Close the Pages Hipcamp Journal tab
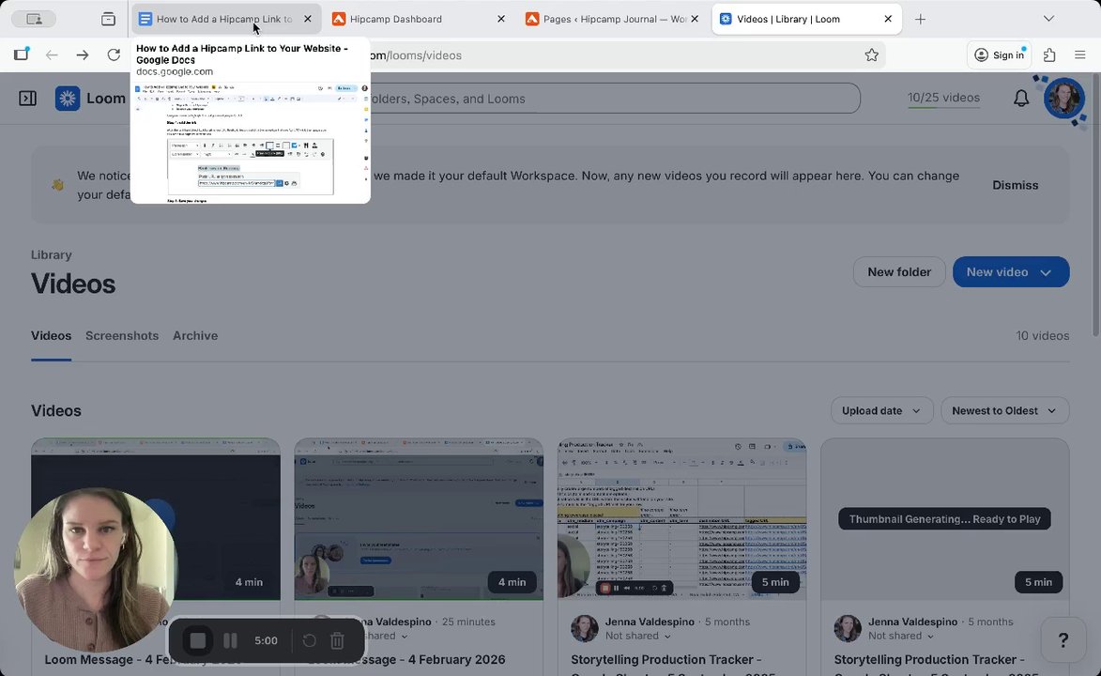This screenshot has width=1101, height=676. pos(695,19)
